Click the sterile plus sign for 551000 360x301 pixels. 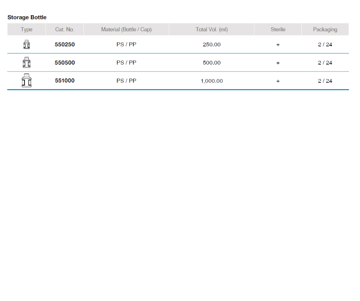pyautogui.click(x=278, y=81)
